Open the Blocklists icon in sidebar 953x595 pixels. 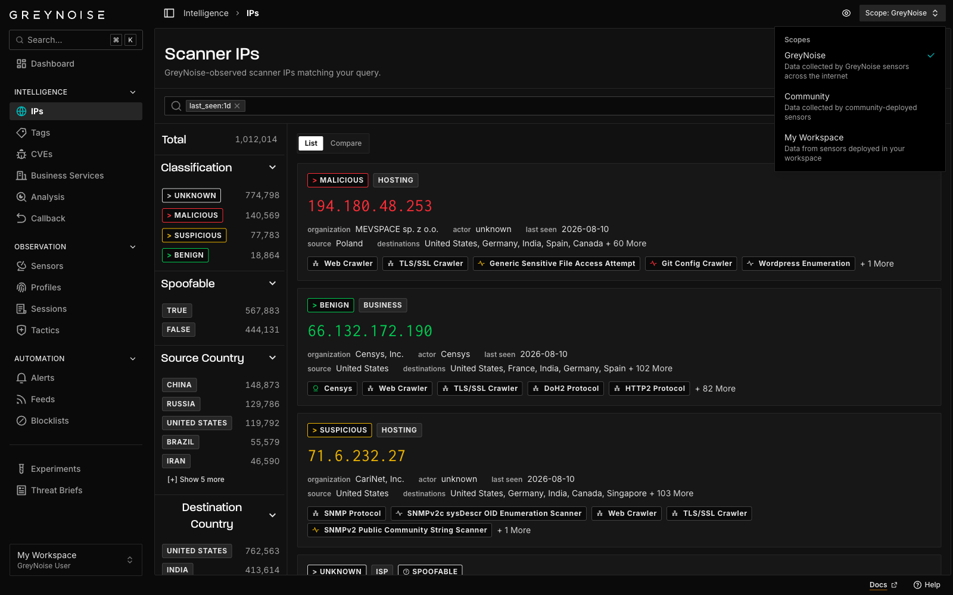click(21, 421)
